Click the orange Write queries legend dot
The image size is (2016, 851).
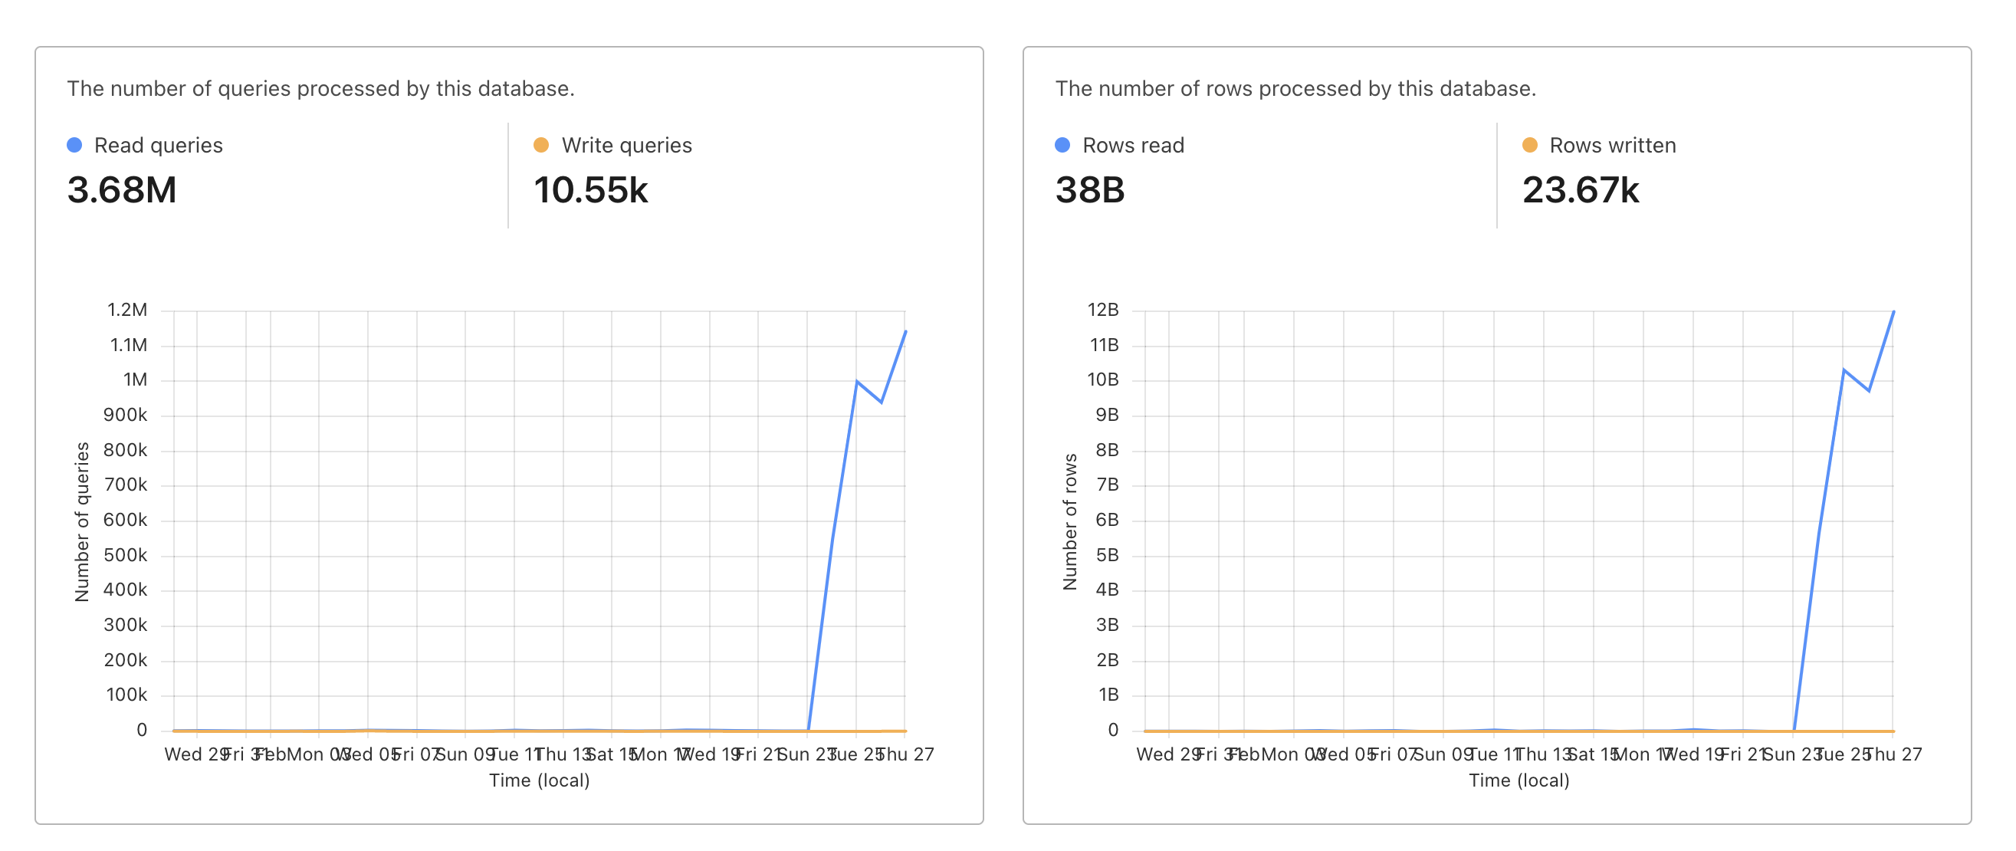click(x=540, y=145)
